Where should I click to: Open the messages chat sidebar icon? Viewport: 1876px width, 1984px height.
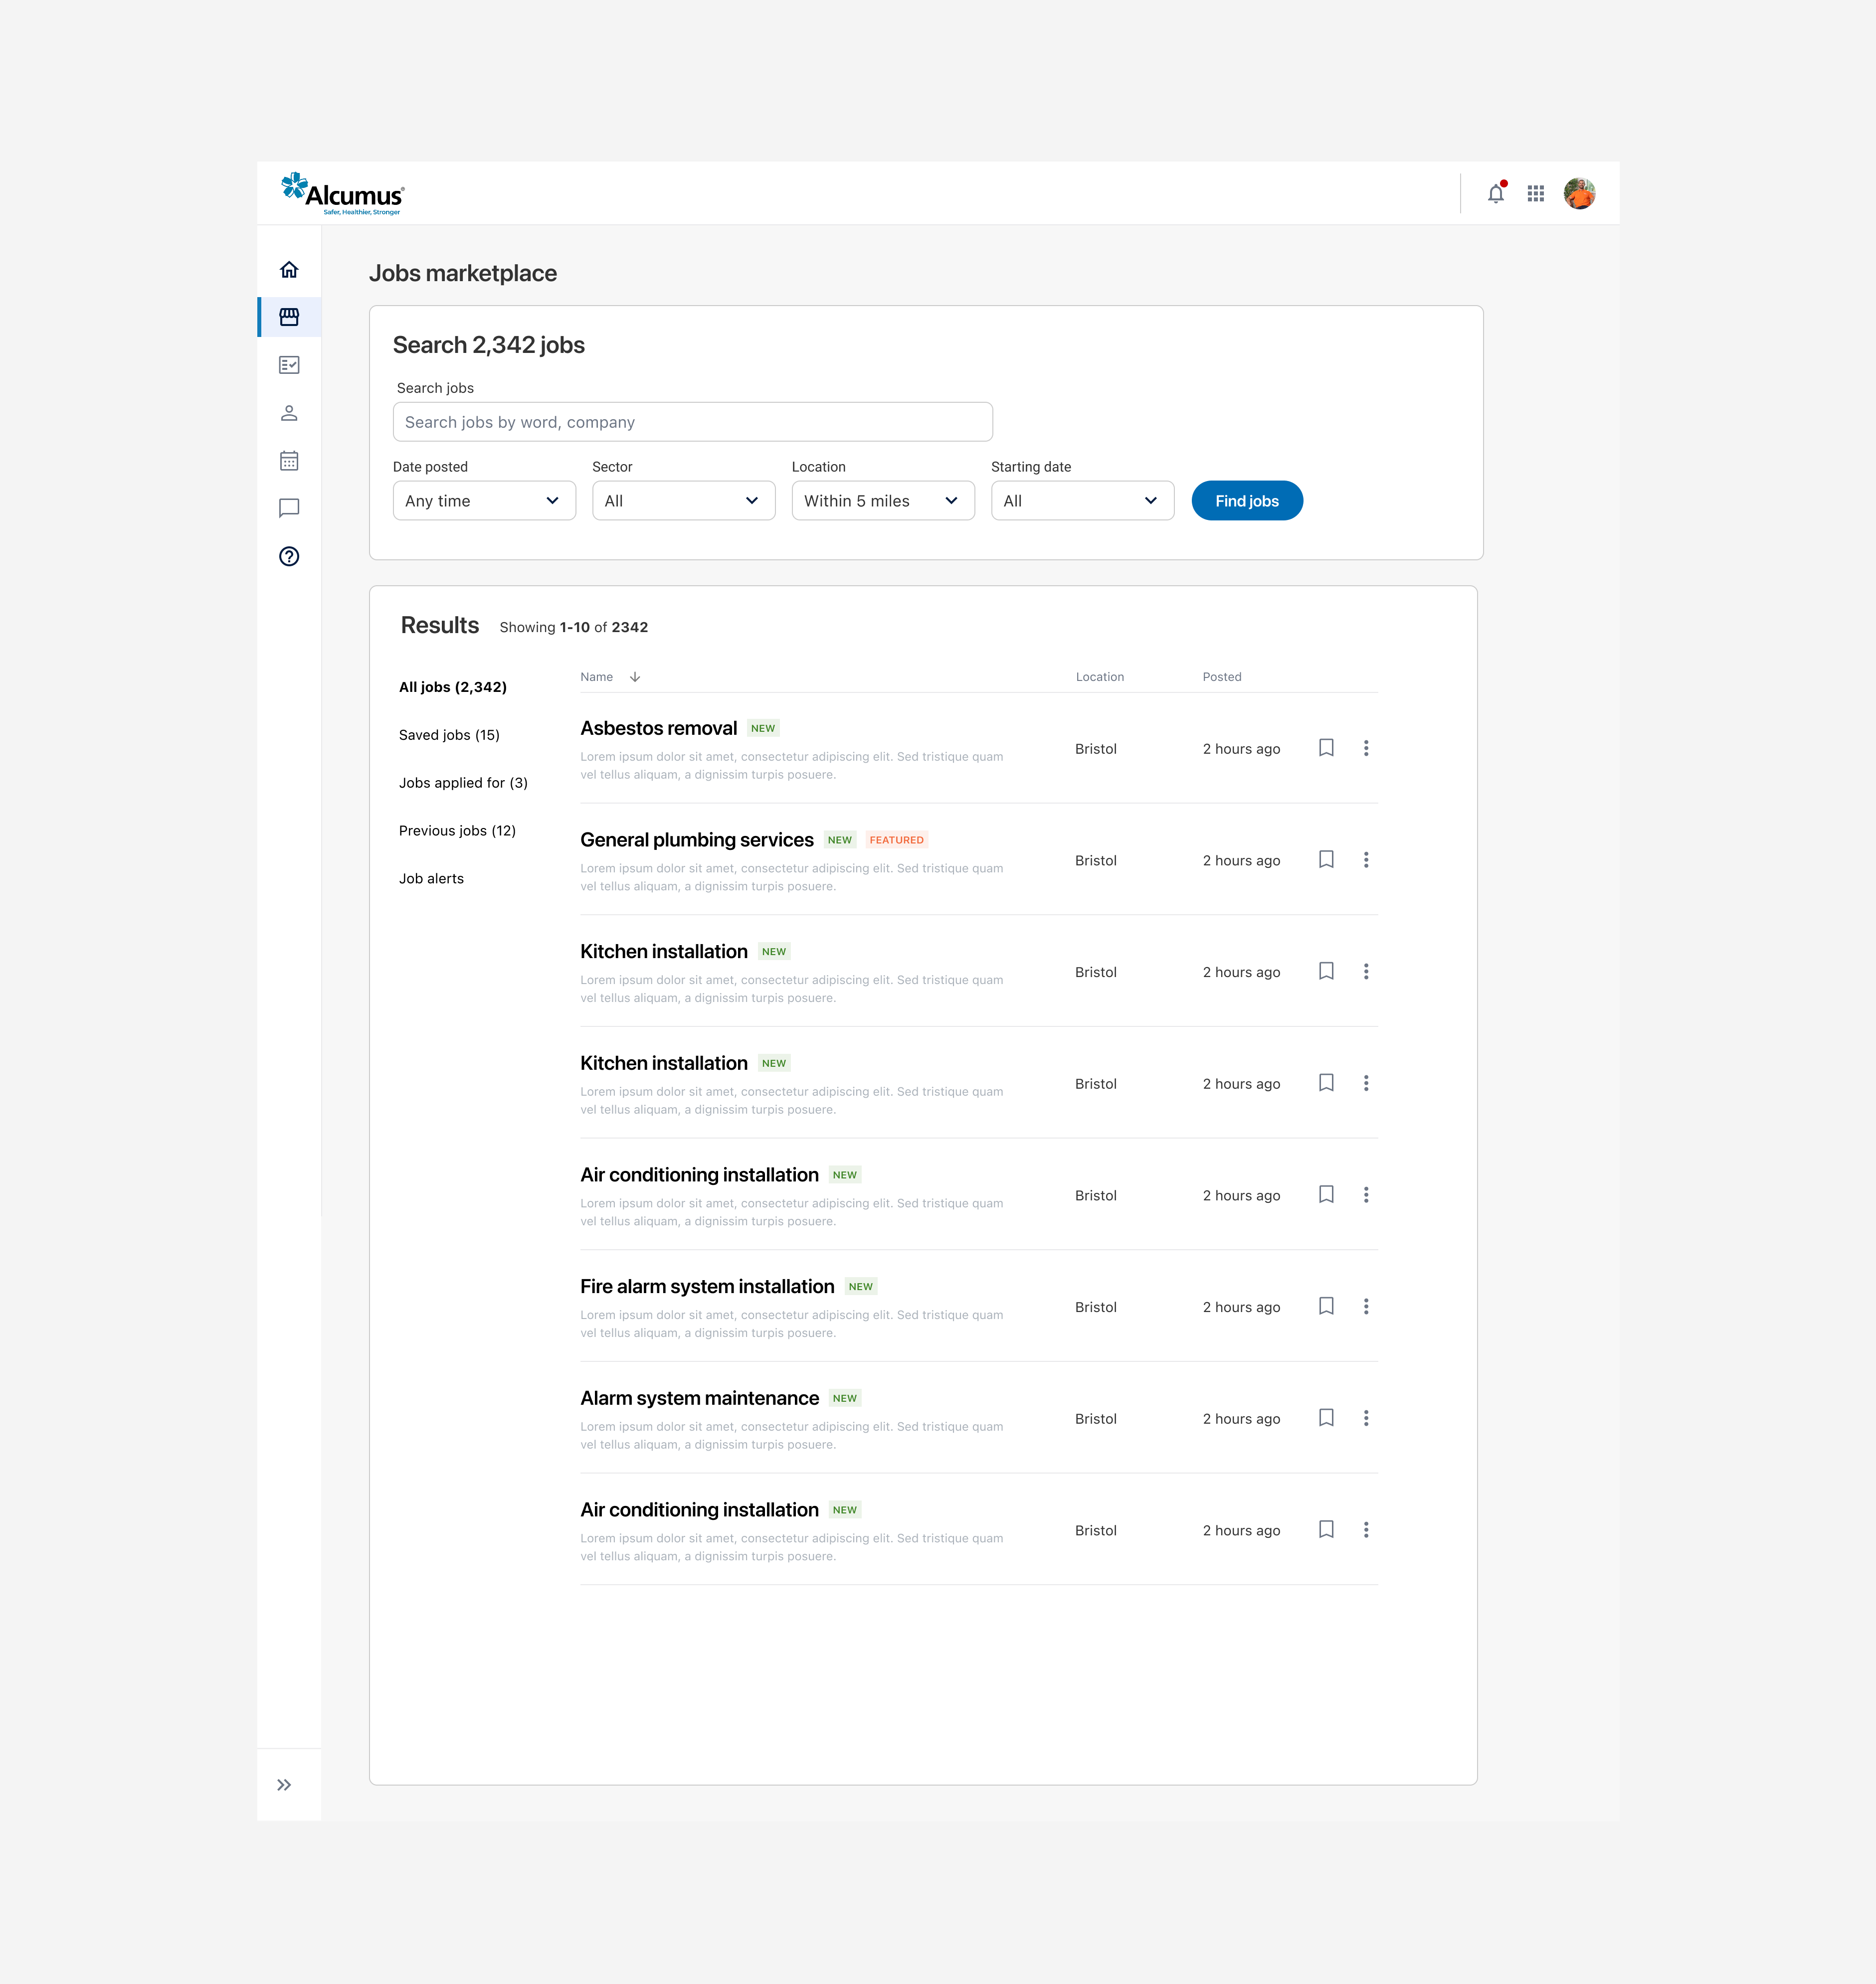click(x=289, y=509)
